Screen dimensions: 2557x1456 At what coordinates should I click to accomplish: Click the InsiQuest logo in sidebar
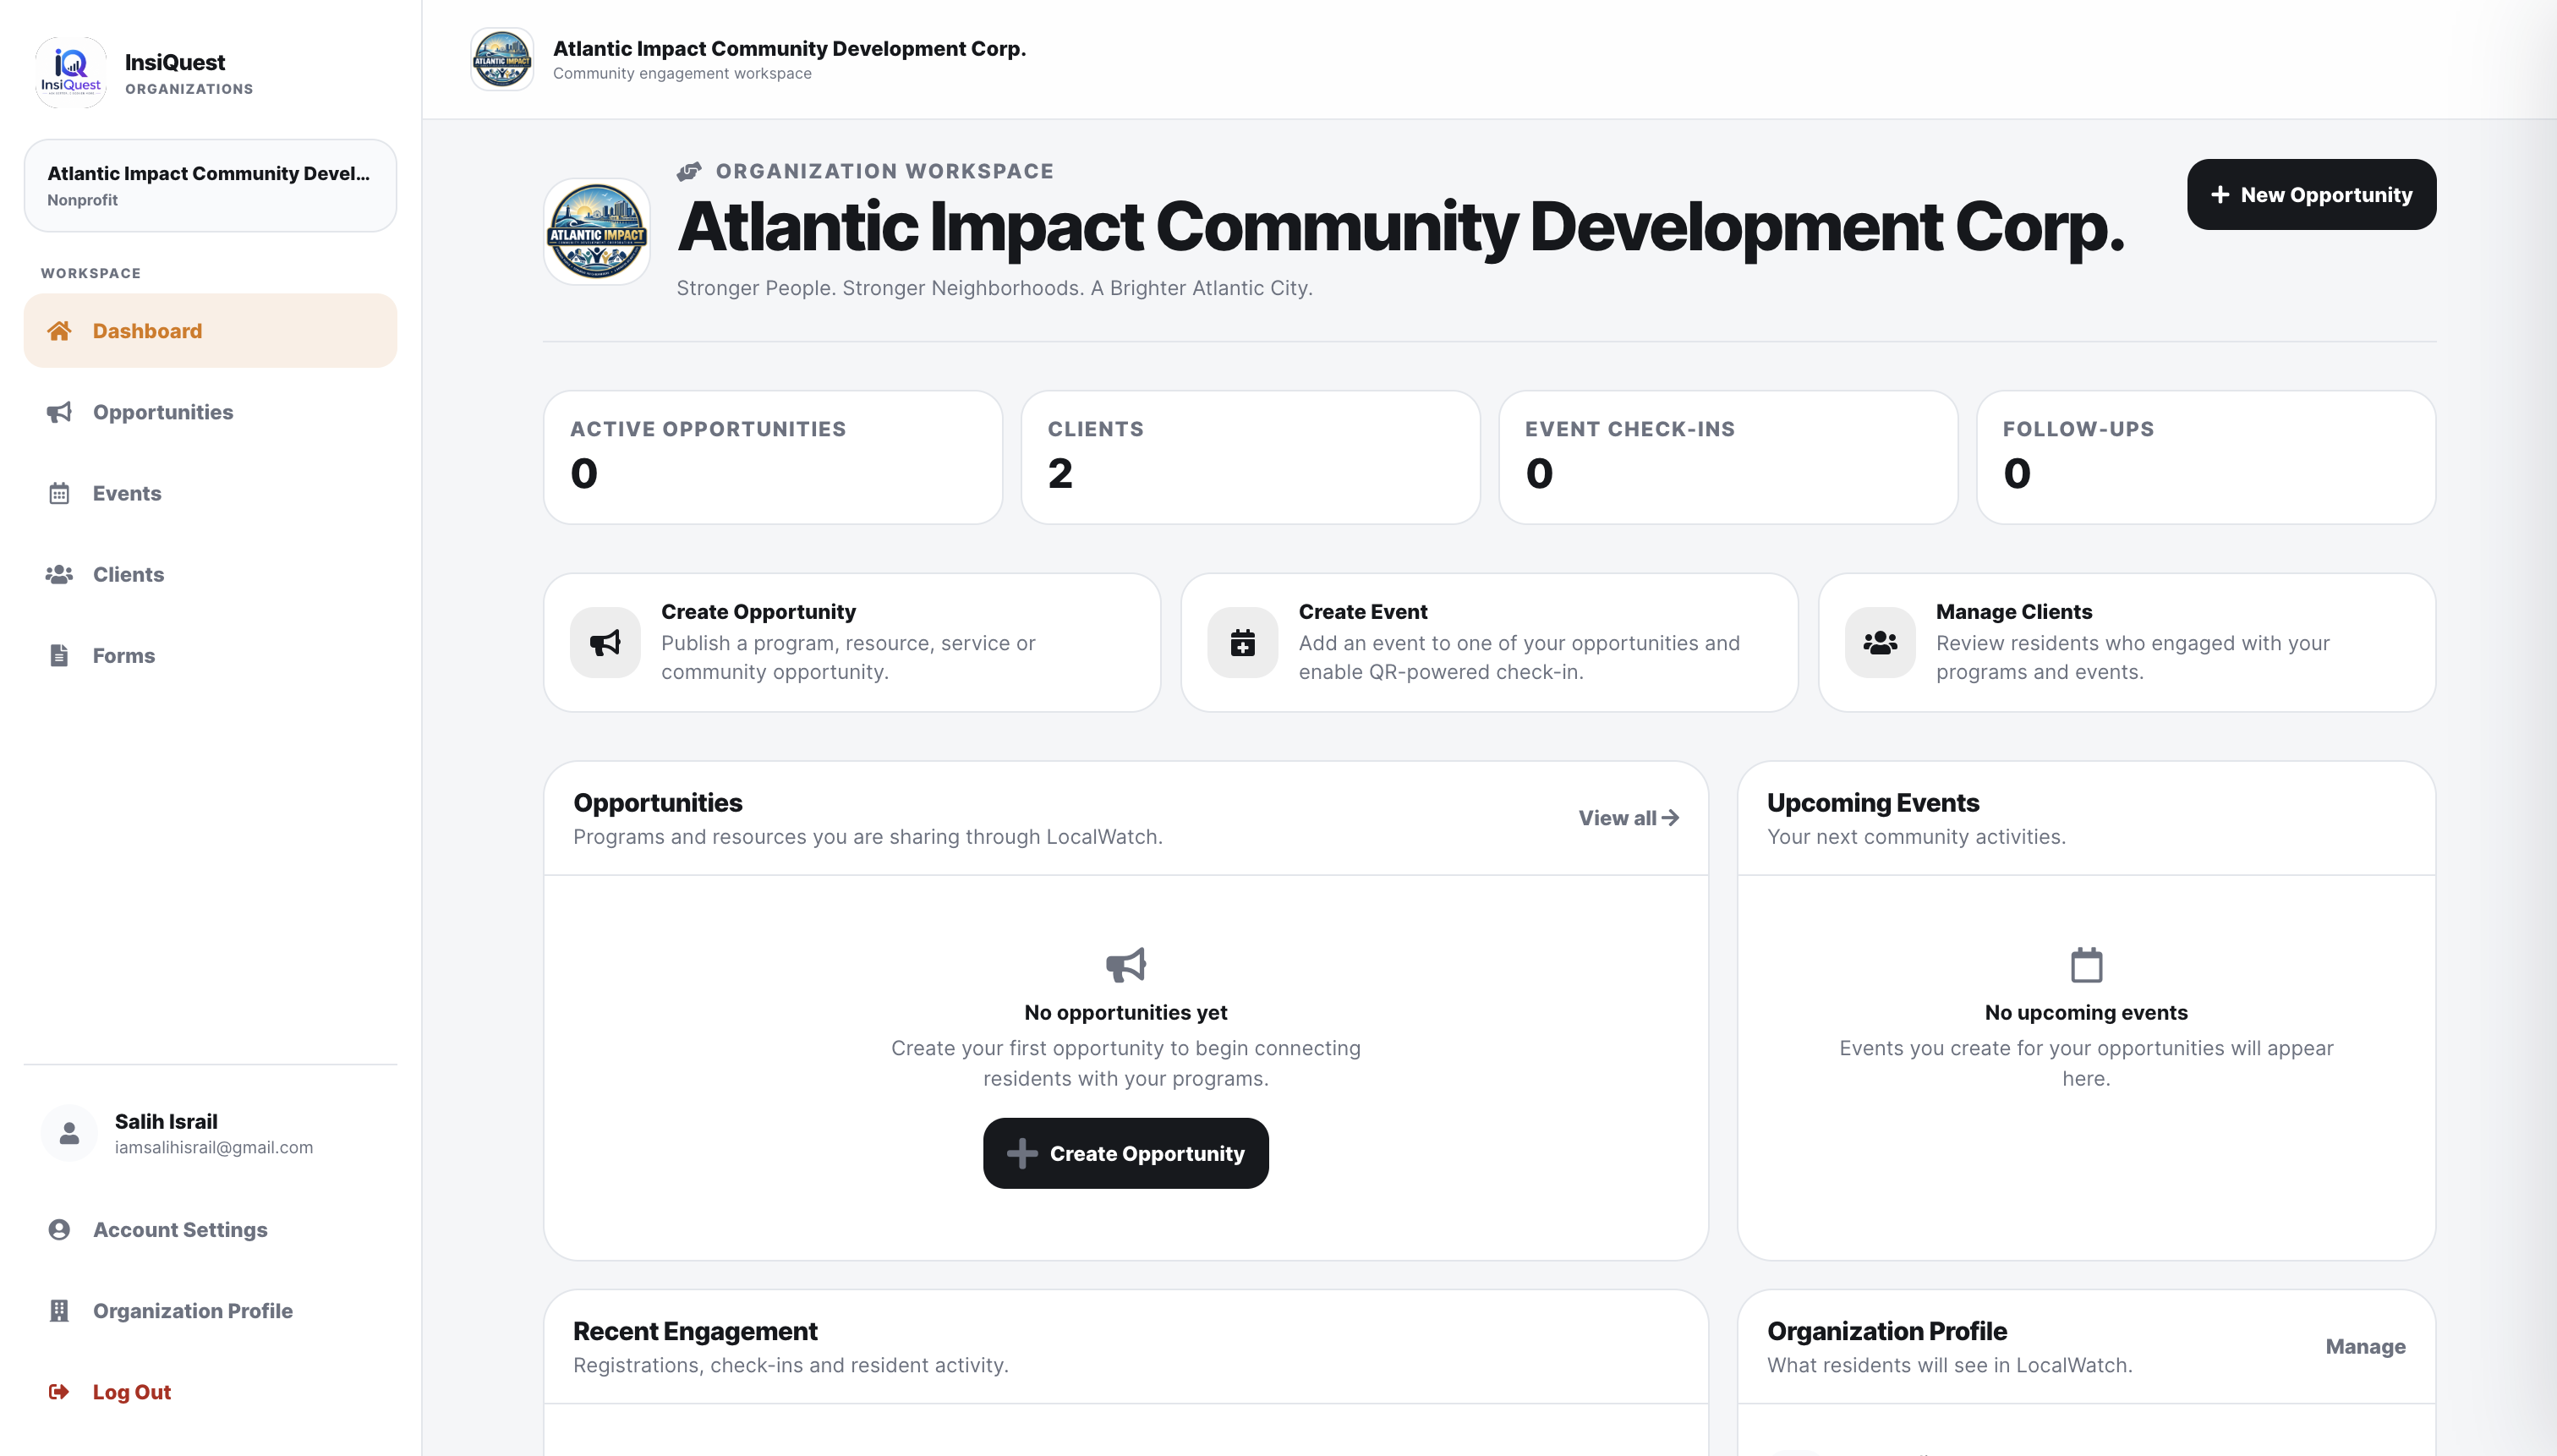pyautogui.click(x=71, y=73)
